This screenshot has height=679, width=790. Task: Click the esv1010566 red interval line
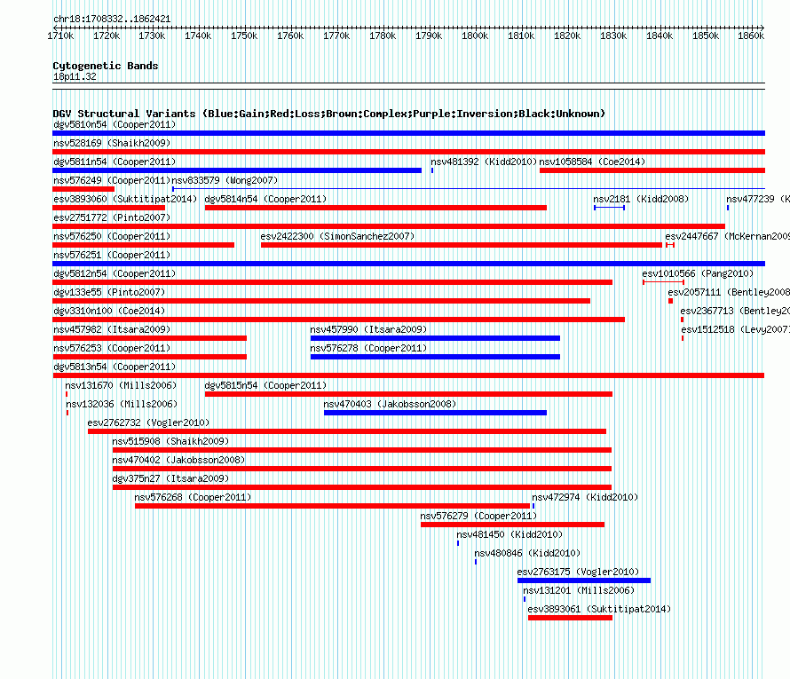pyautogui.click(x=664, y=282)
